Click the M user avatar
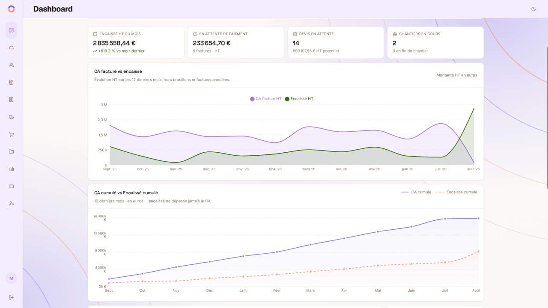Image resolution: width=548 pixels, height=308 pixels. [11, 278]
